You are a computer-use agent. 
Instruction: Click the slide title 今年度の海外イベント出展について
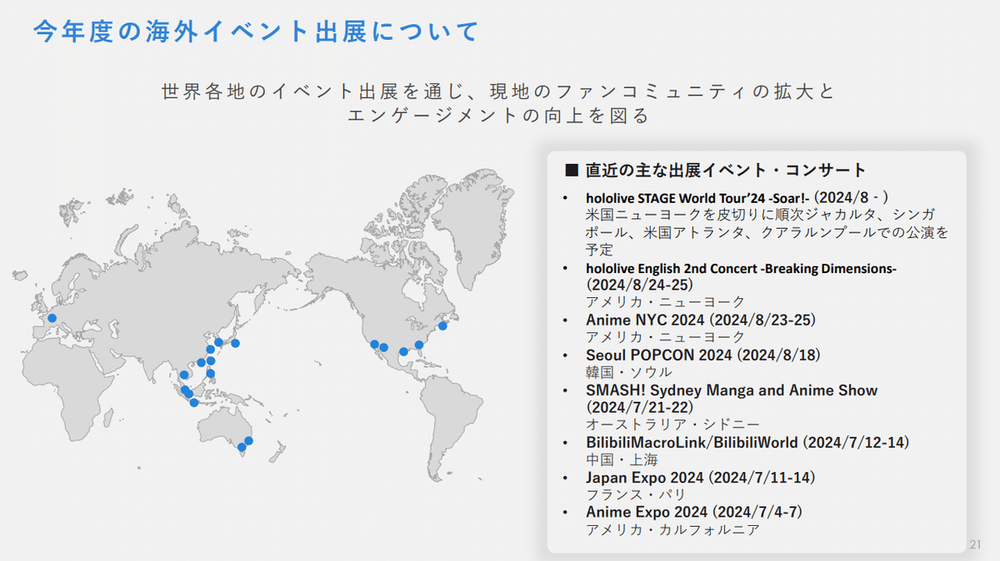256,31
